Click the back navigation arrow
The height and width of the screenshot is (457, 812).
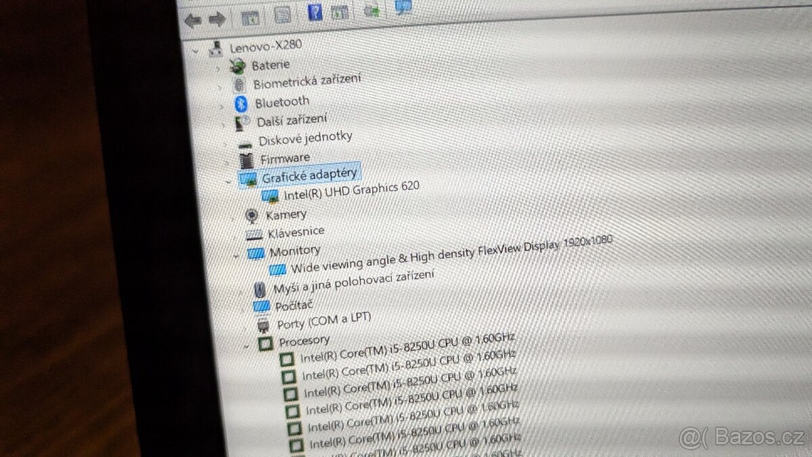click(x=194, y=20)
